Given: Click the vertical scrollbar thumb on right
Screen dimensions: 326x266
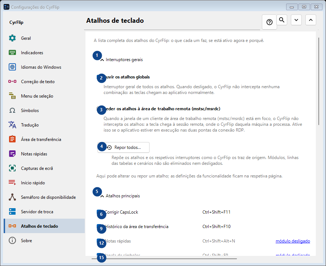Looking at the screenshot, I should point(319,81).
